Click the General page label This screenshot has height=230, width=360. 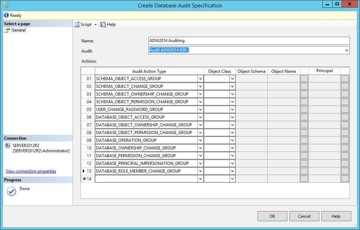[19, 30]
